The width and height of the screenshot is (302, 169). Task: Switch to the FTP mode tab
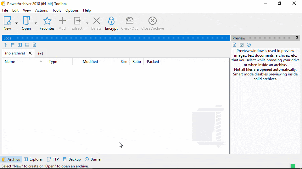(x=53, y=159)
